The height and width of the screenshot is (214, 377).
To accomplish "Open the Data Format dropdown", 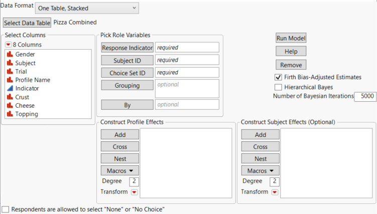I will (87, 8).
